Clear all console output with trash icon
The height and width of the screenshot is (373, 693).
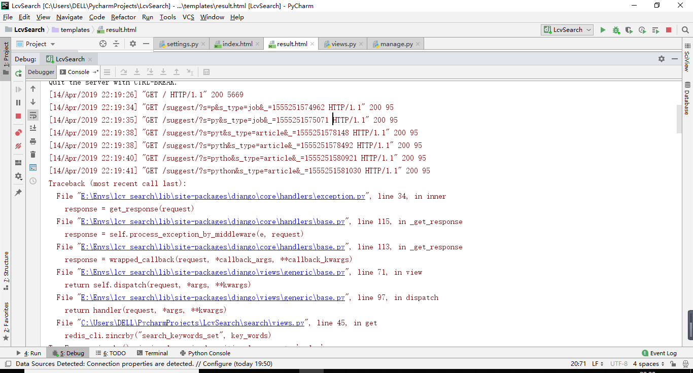(x=33, y=155)
